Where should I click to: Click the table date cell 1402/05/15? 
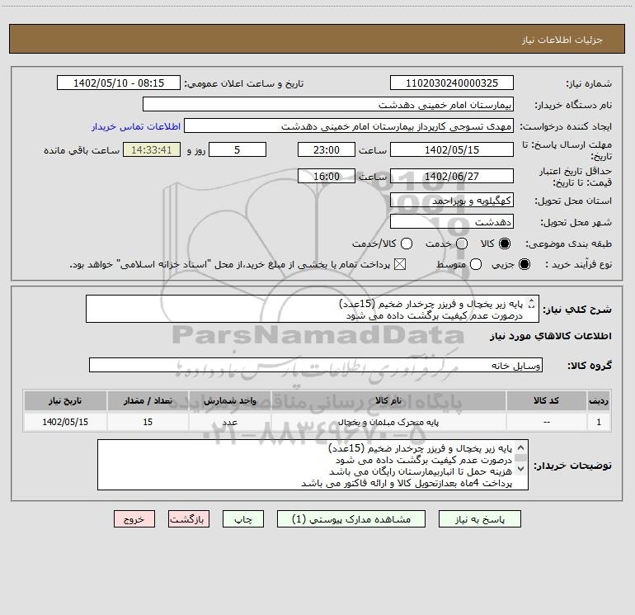click(65, 422)
